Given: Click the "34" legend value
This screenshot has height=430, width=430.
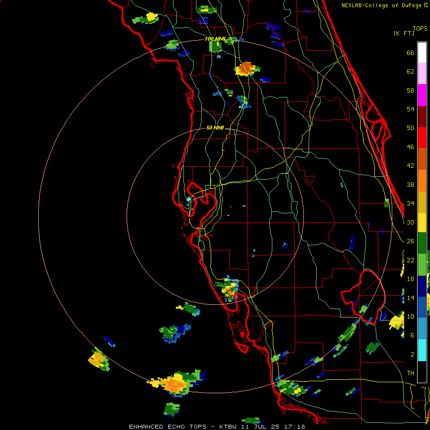Looking at the screenshot, I should (410, 204).
